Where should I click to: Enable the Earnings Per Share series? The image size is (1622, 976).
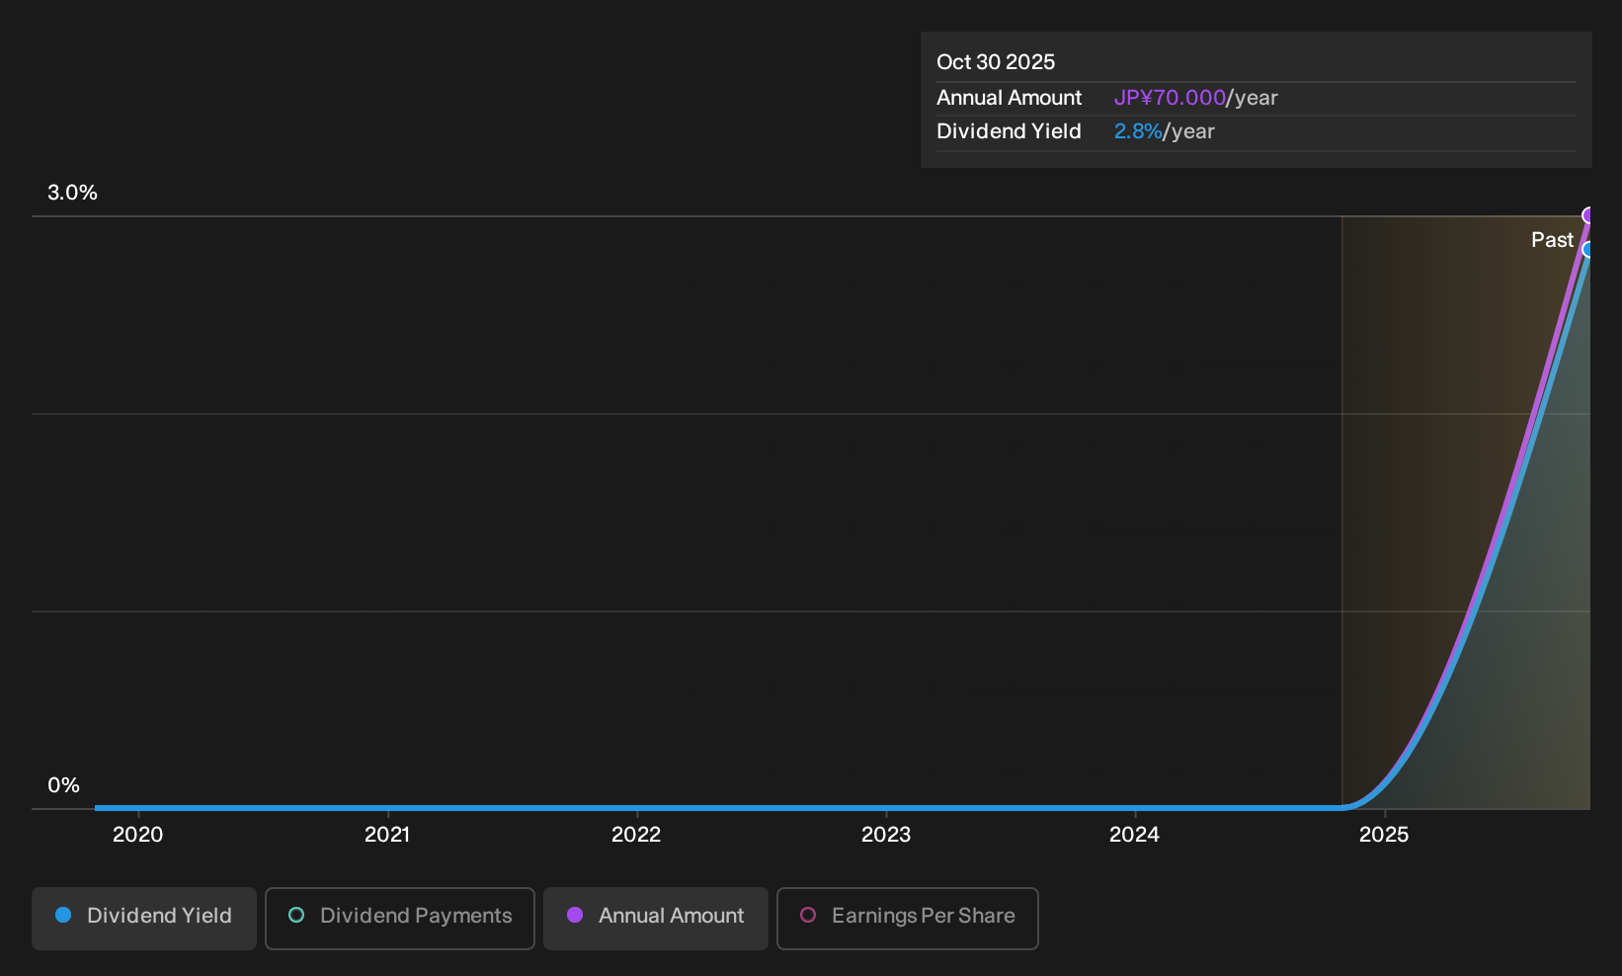point(908,918)
